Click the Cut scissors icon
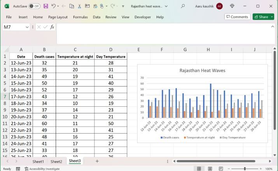Viewport: 278px width, 171px height. [x=79, y=6]
